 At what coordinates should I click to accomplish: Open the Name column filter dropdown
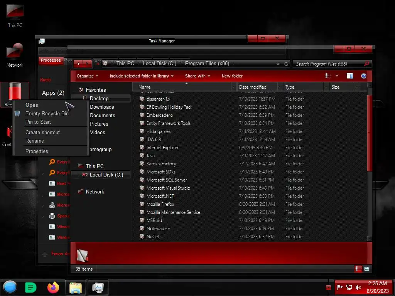(x=233, y=87)
